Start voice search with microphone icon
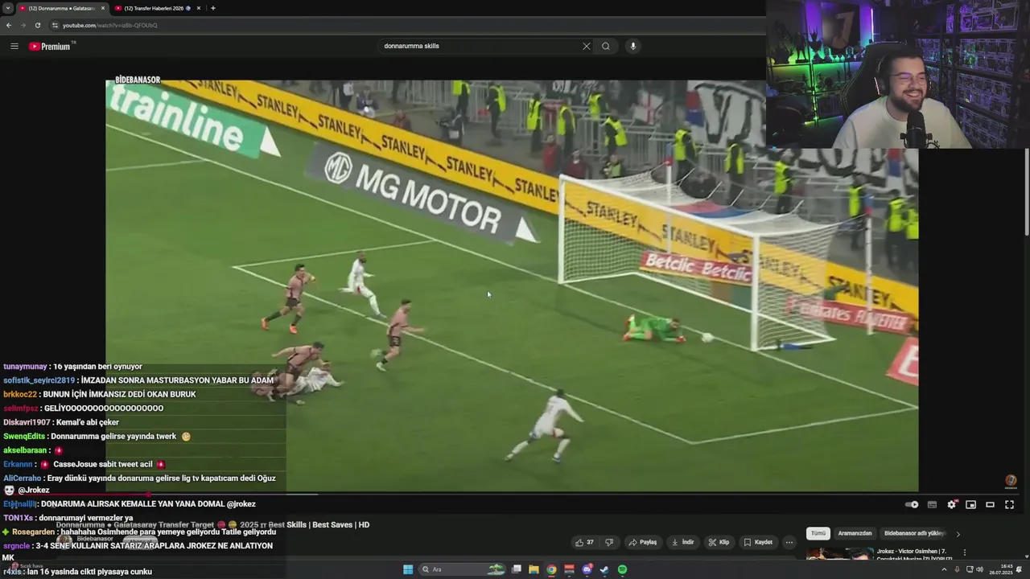Viewport: 1030px width, 579px height. coord(633,46)
